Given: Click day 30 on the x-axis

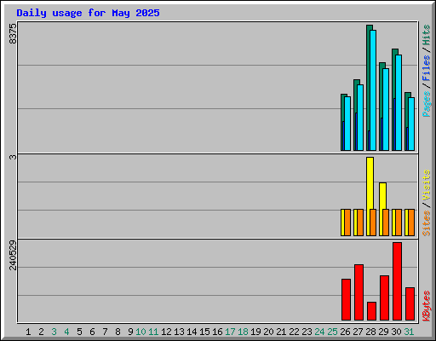Looking at the screenshot, I should point(396,332).
